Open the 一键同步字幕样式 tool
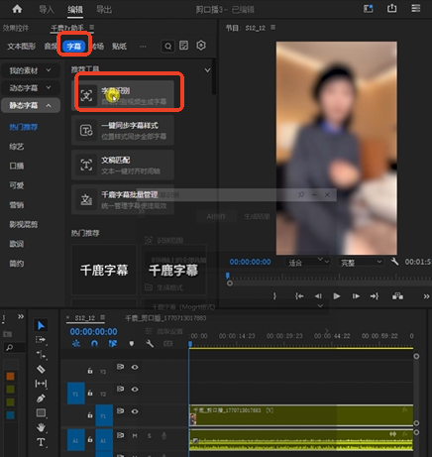The image size is (432, 457). [x=123, y=130]
